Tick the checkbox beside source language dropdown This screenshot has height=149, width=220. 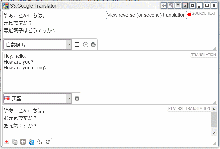[x=77, y=45]
